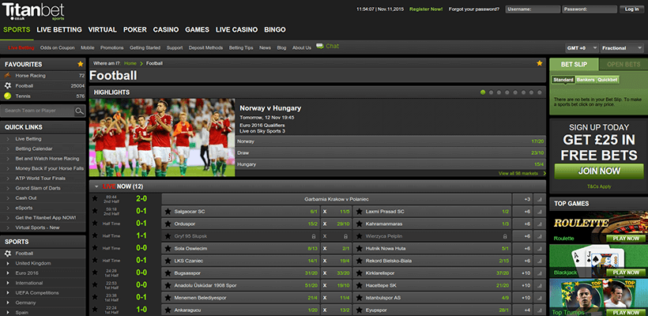
Task: Open the Poker main tab
Action: (x=134, y=30)
